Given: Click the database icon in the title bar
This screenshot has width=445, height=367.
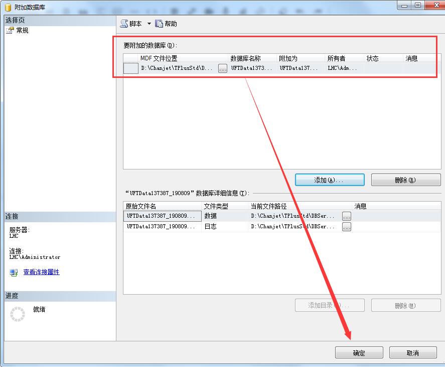Looking at the screenshot, I should point(8,8).
